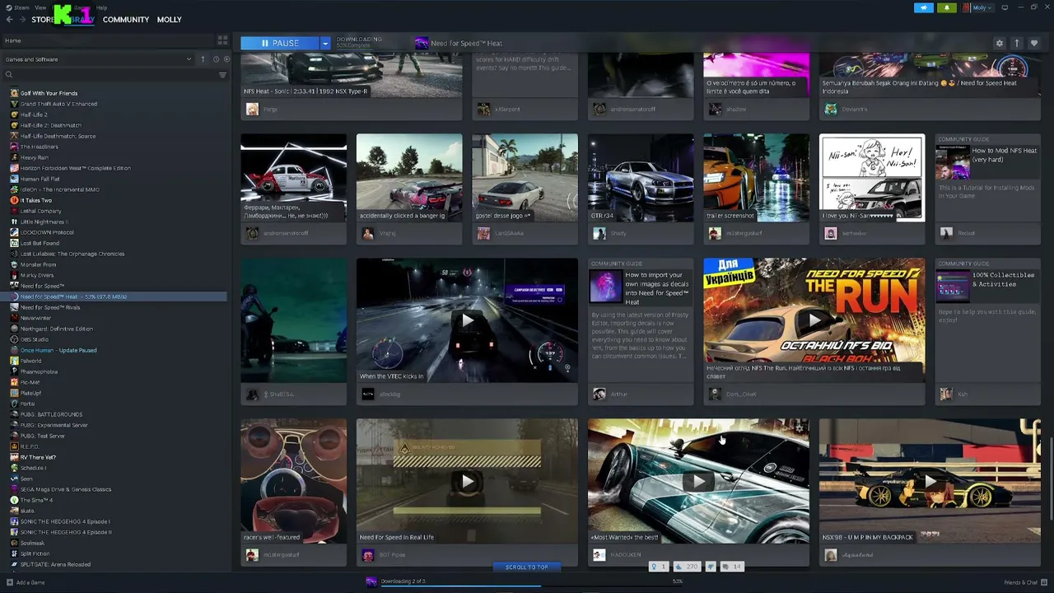Image resolution: width=1054 pixels, height=593 pixels.
Task: Open the 'GTR r34' screenshot thumbnail
Action: (641, 178)
